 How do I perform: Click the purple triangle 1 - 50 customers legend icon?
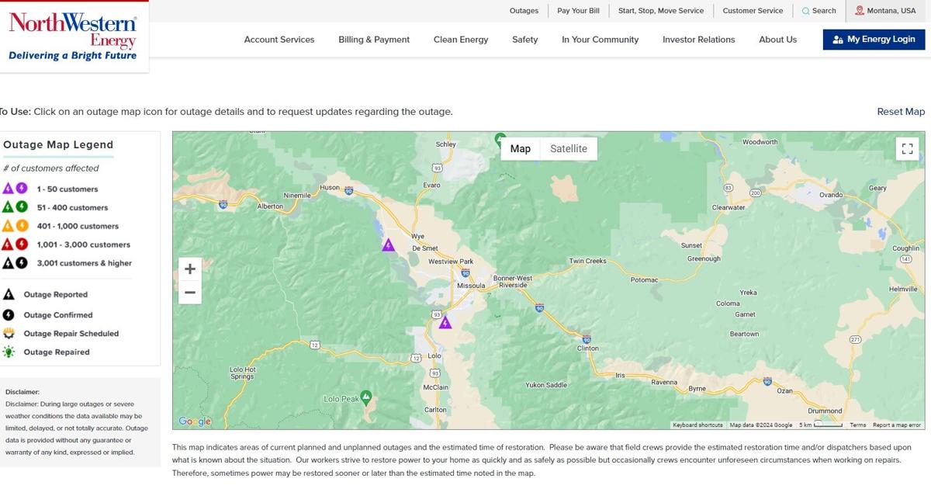(x=8, y=189)
